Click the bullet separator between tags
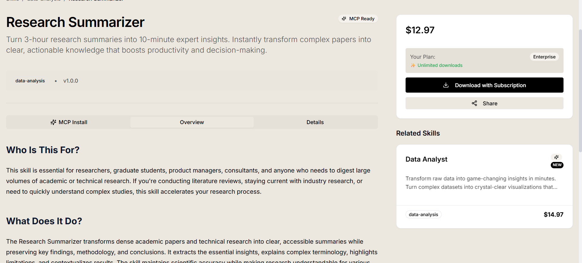The width and height of the screenshot is (582, 263). tap(56, 81)
